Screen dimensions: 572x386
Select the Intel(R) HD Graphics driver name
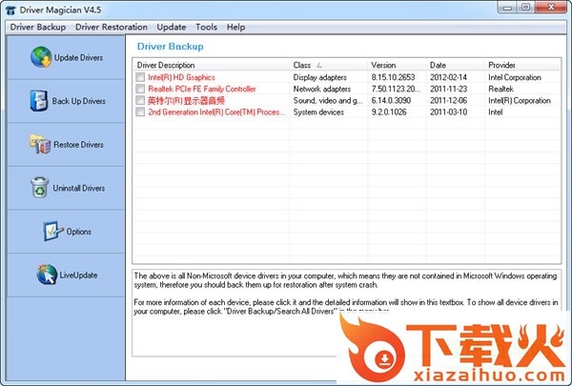pyautogui.click(x=181, y=77)
